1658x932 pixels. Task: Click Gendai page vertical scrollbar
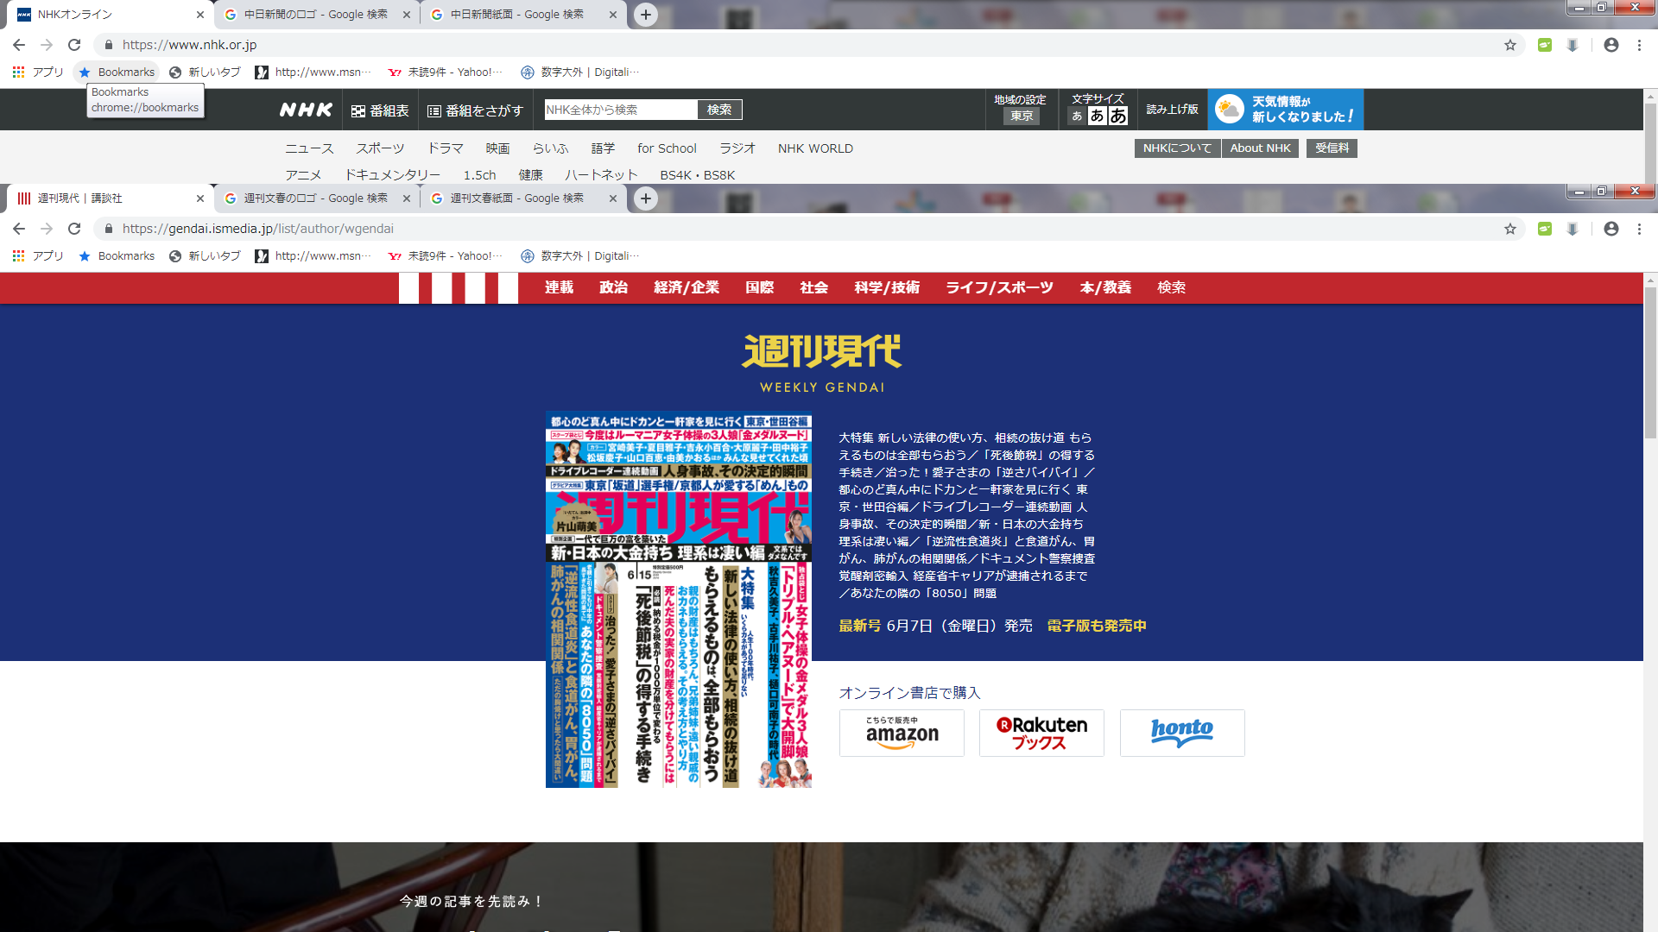pos(1650,362)
